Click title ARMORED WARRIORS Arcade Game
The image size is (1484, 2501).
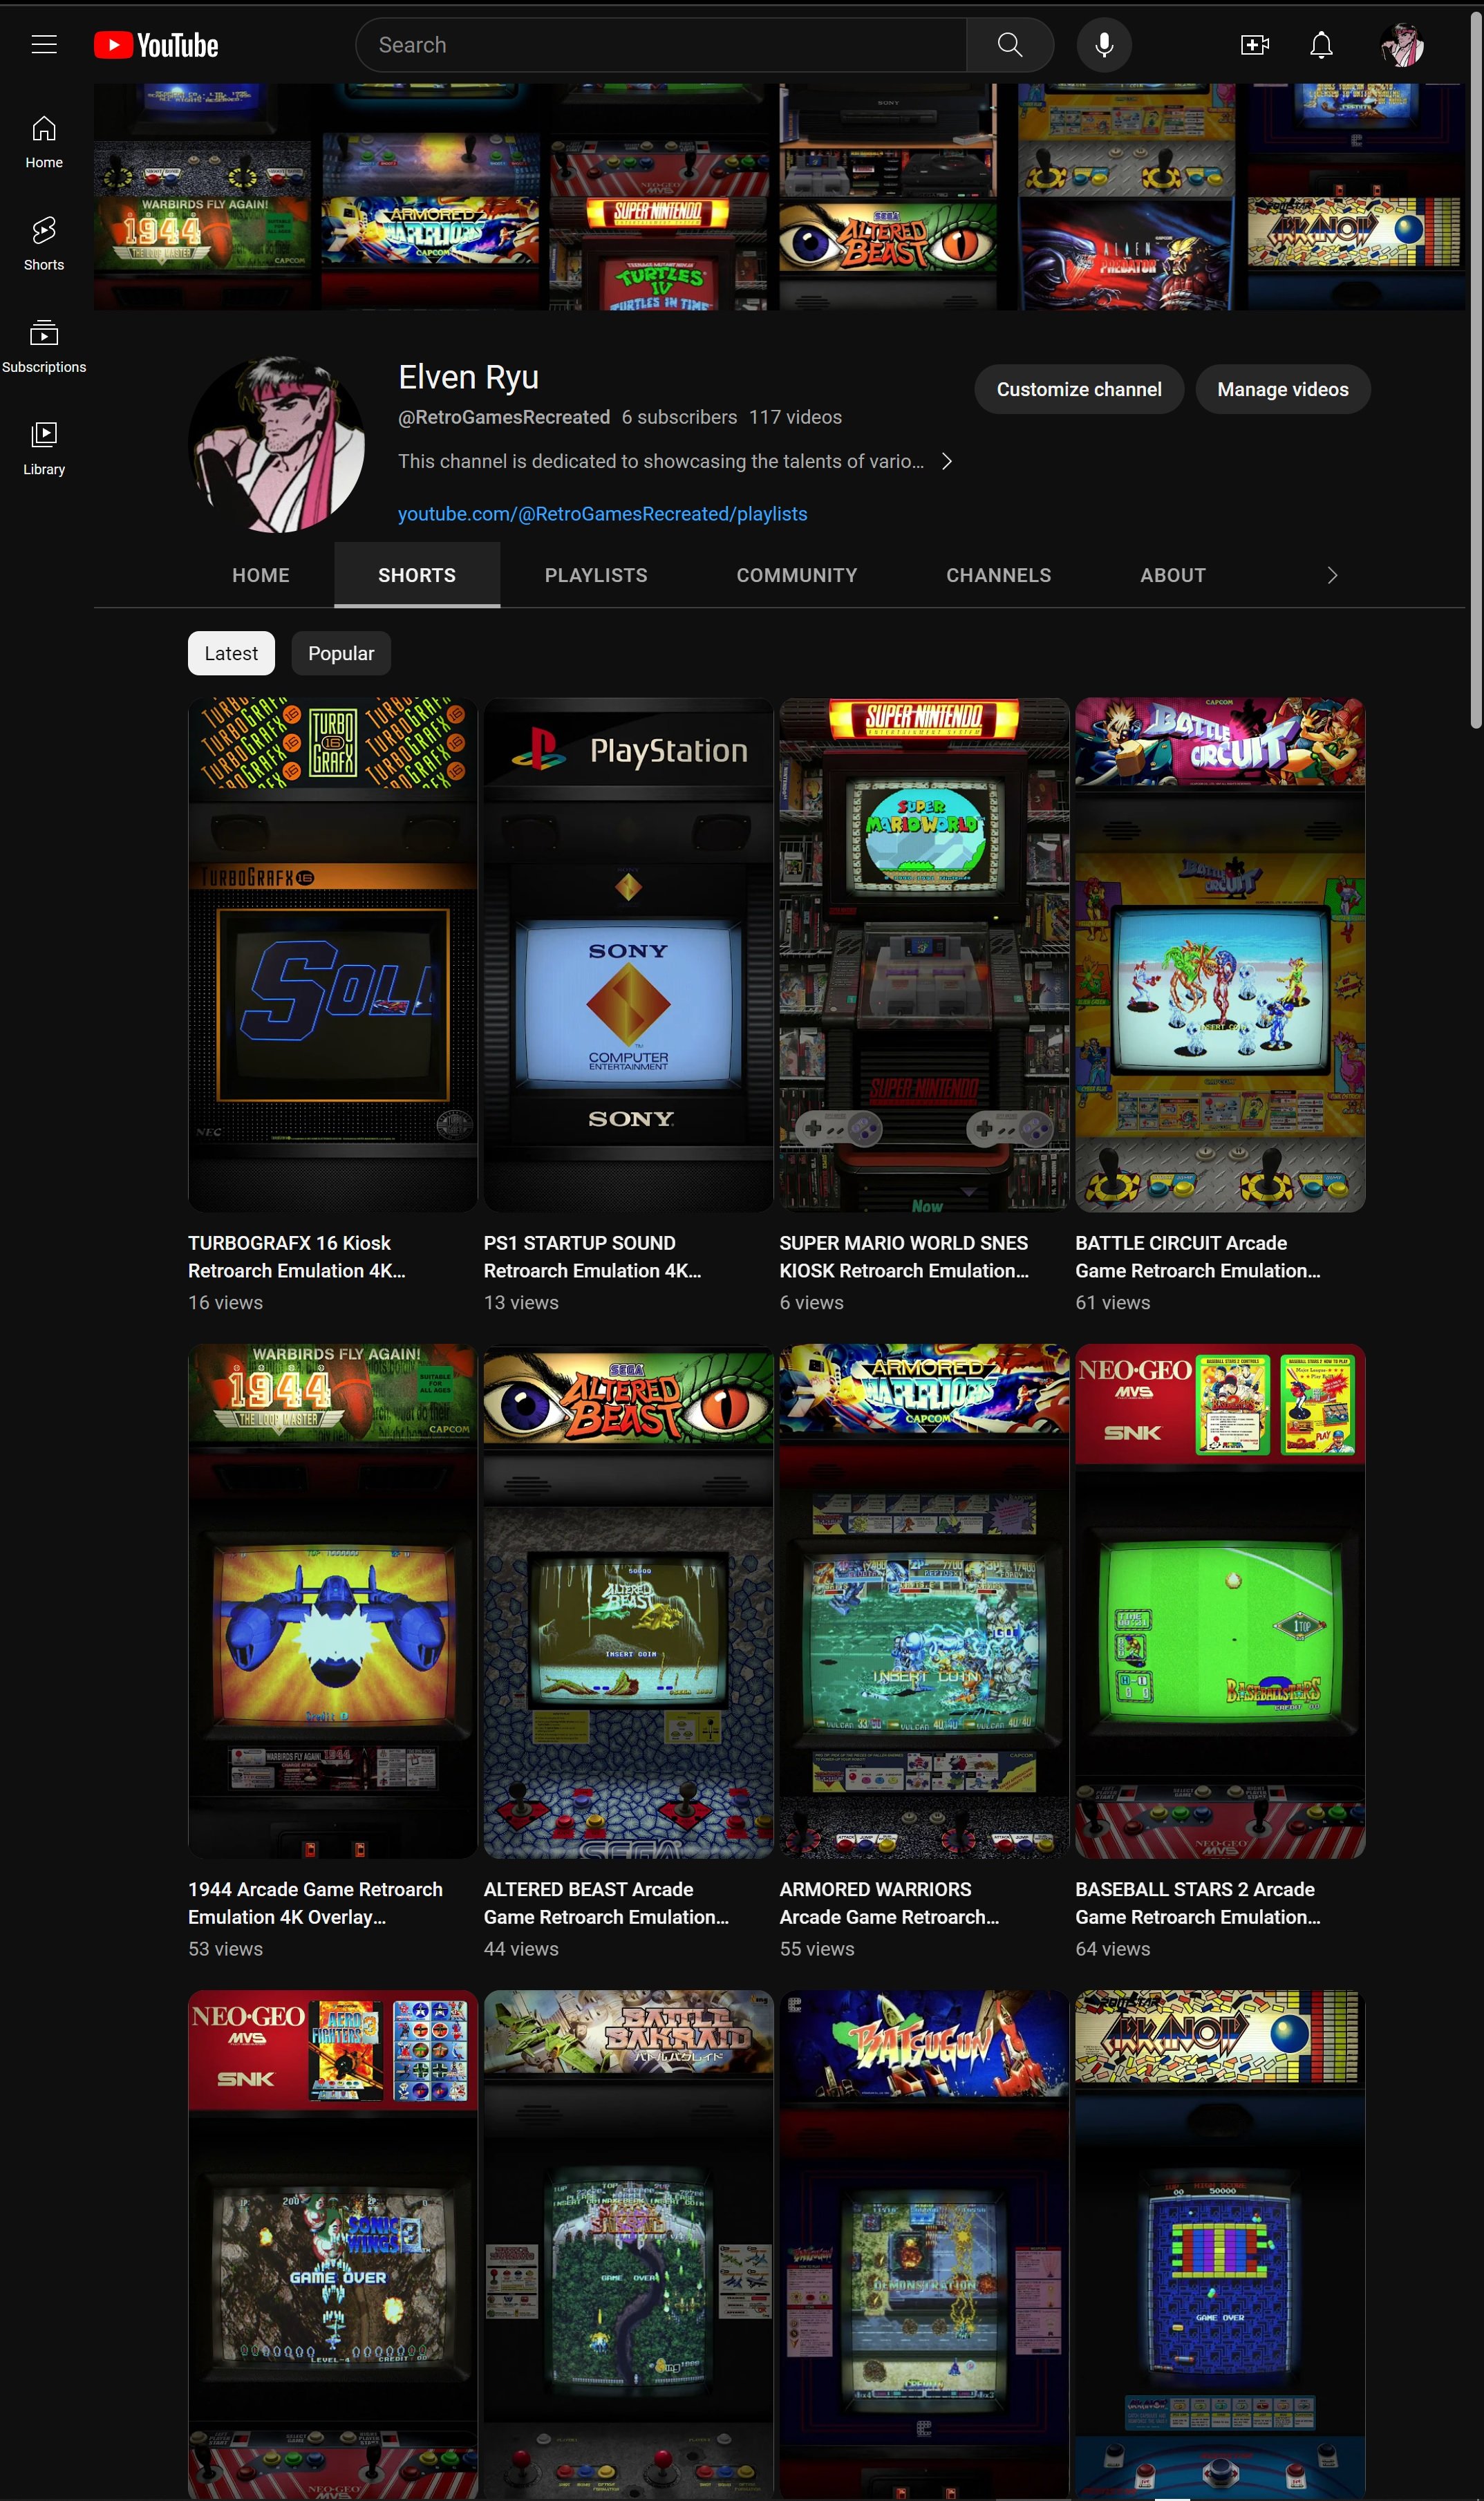(x=889, y=1902)
